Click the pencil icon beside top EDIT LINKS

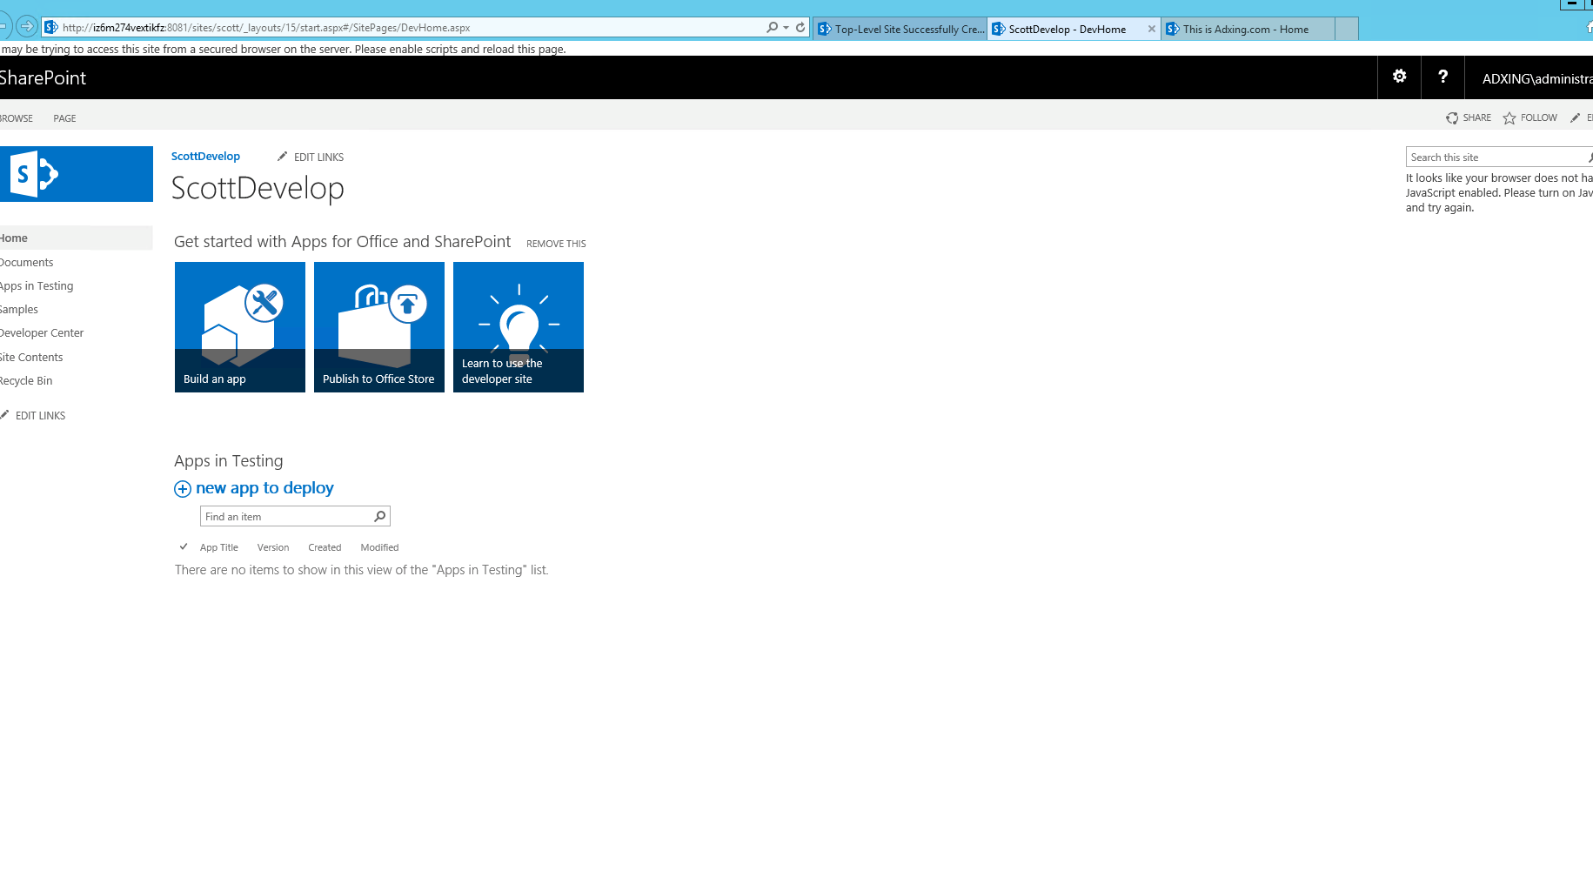click(x=282, y=157)
